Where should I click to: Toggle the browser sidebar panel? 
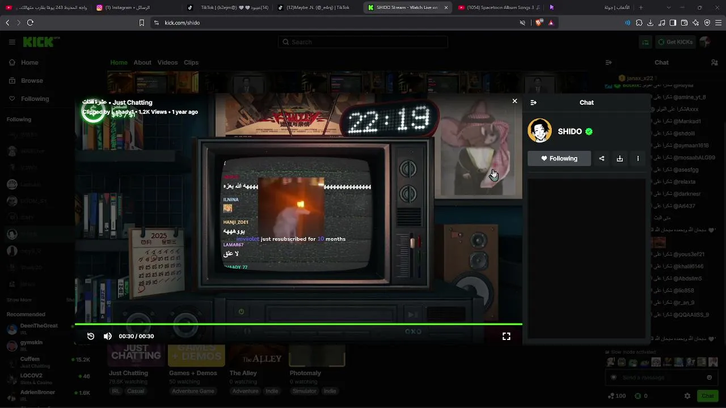tap(673, 23)
